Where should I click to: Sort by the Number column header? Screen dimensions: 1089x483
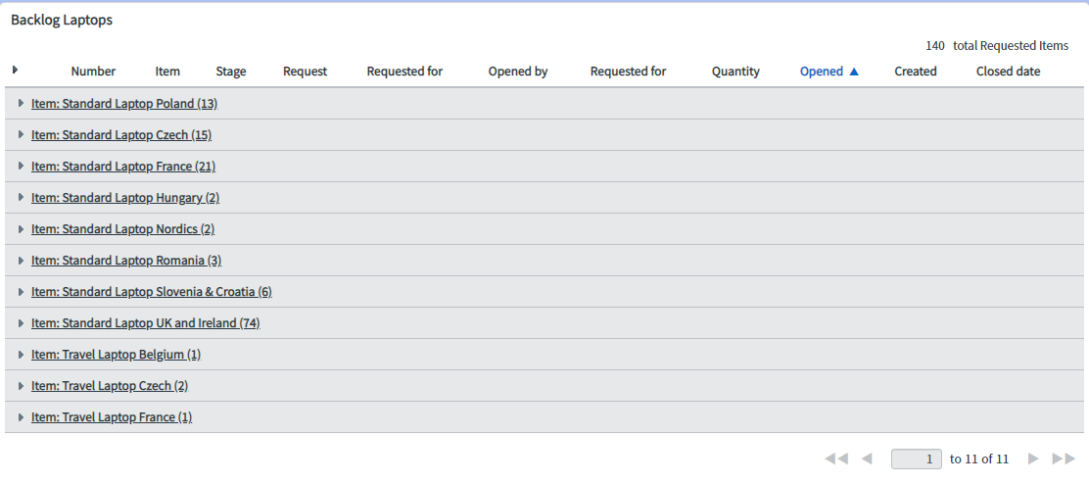[x=93, y=72]
